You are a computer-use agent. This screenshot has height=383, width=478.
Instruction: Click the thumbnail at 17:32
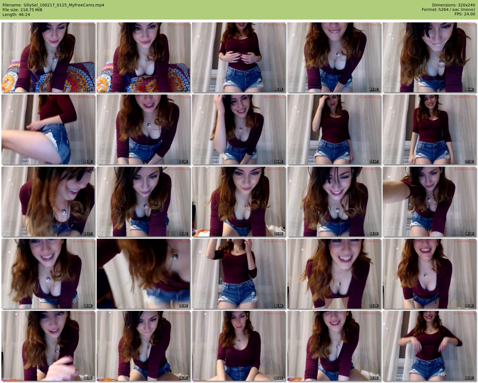coord(429,129)
